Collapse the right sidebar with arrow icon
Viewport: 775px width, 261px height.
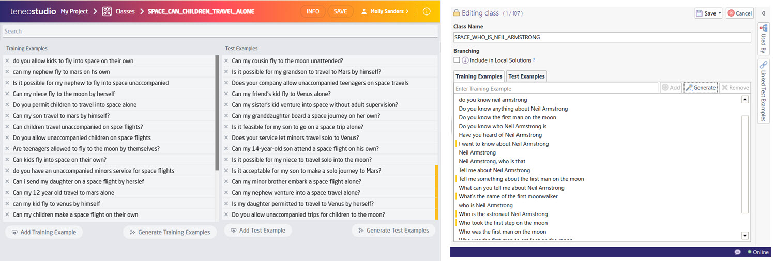click(764, 13)
